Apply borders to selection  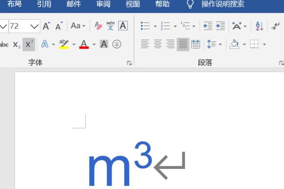254,44
